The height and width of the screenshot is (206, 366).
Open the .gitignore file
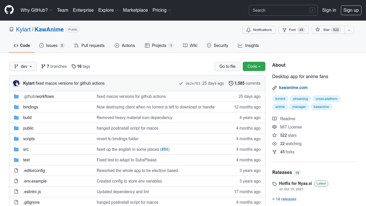(x=31, y=202)
